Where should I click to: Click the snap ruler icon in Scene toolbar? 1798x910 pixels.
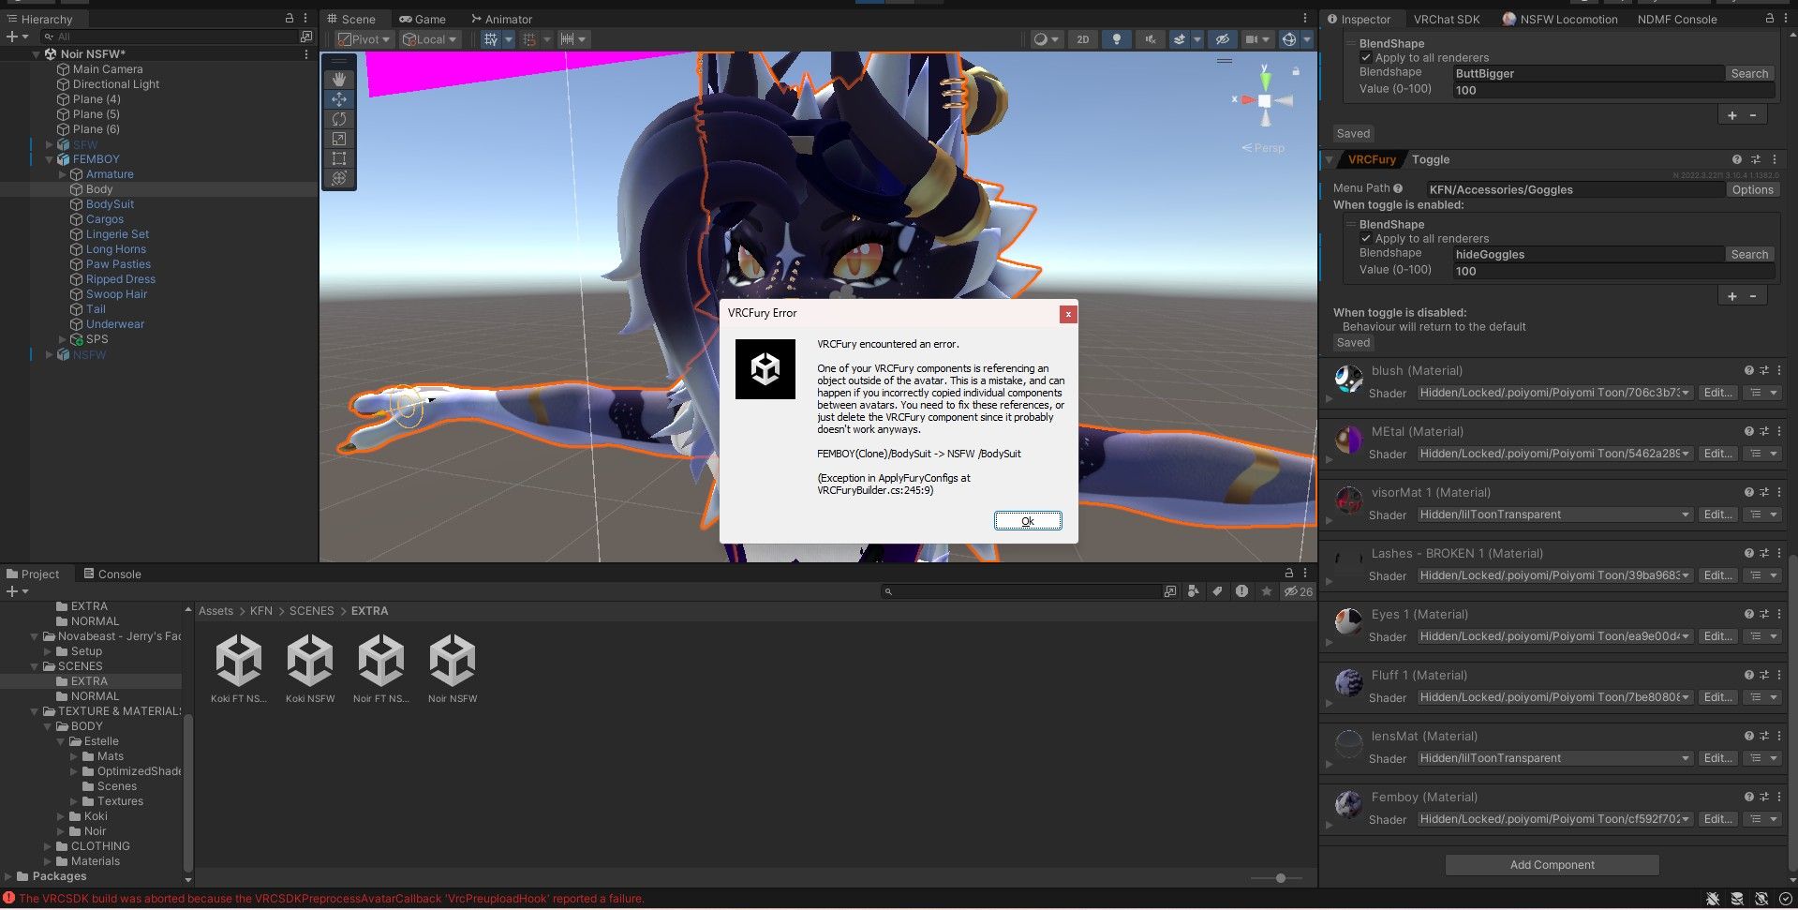tap(567, 39)
